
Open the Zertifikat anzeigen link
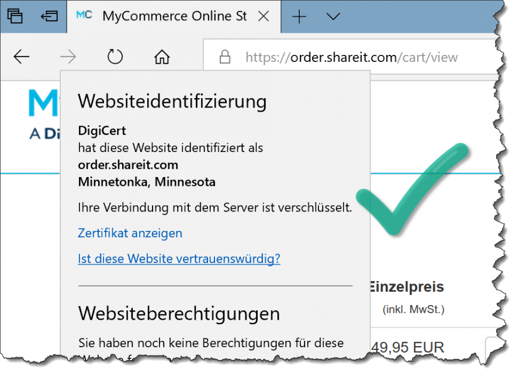130,233
